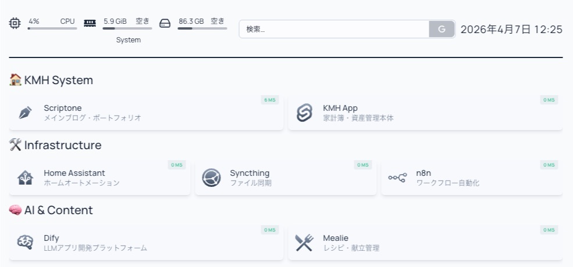
Task: Click the disk drive icon
Action: pyautogui.click(x=165, y=24)
